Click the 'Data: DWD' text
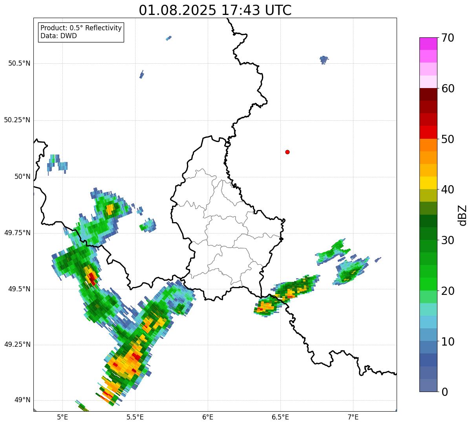 (59, 36)
